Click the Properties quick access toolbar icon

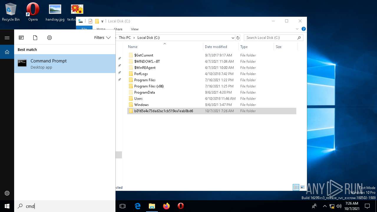[x=90, y=21]
